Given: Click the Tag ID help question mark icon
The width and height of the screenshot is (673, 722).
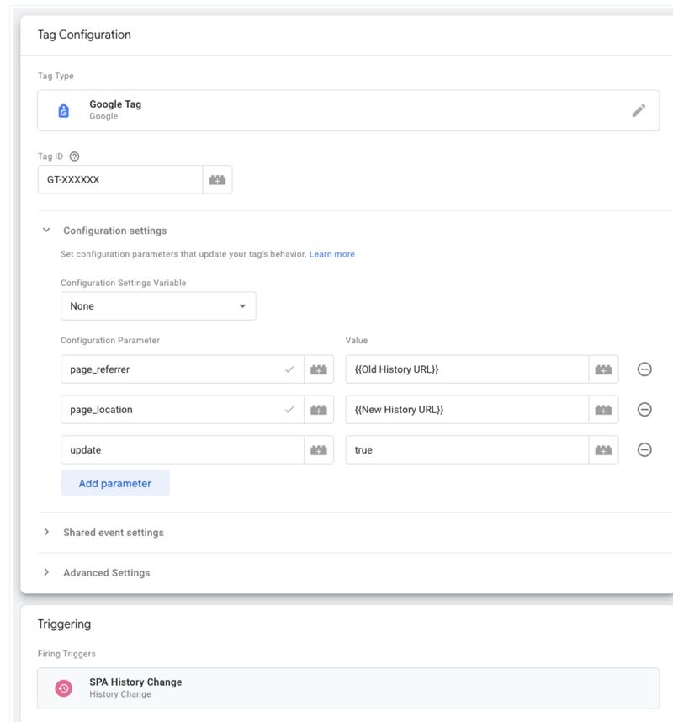Looking at the screenshot, I should 74,157.
